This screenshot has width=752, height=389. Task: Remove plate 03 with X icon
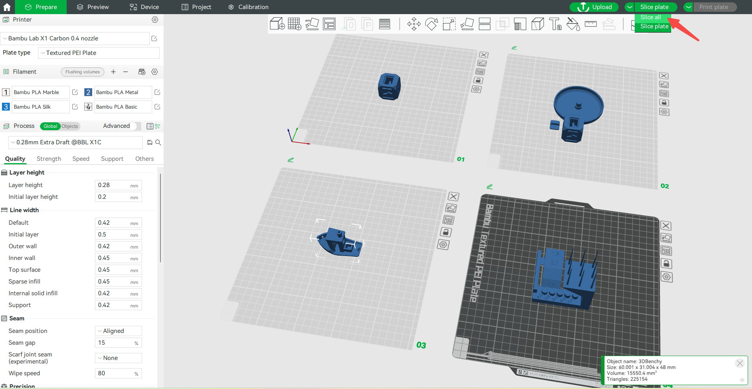(453, 196)
